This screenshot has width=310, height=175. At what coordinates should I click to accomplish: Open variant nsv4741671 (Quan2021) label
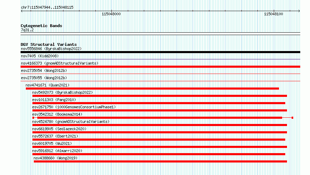point(47,85)
